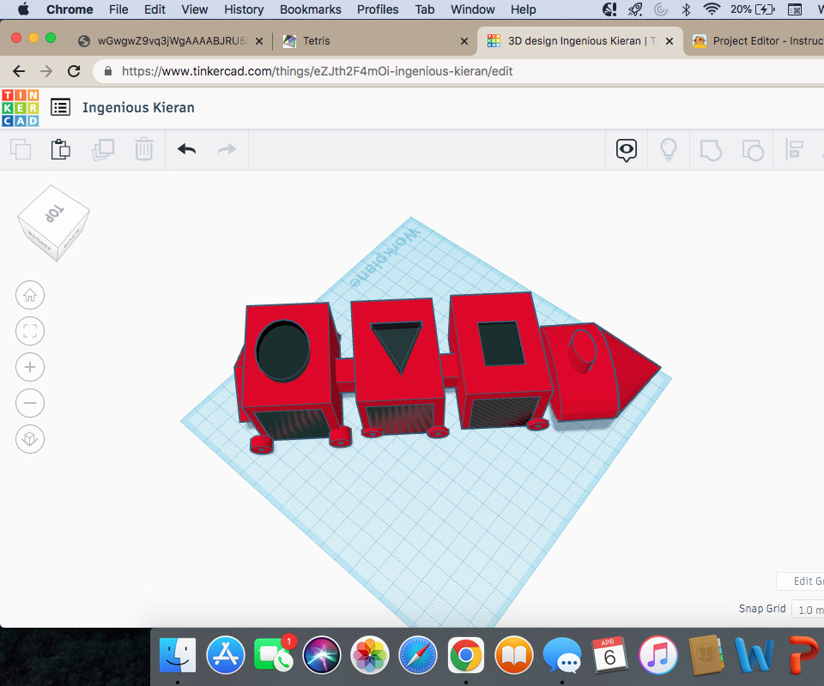Click the Align tool icon
Image resolution: width=824 pixels, height=686 pixels.
[794, 149]
